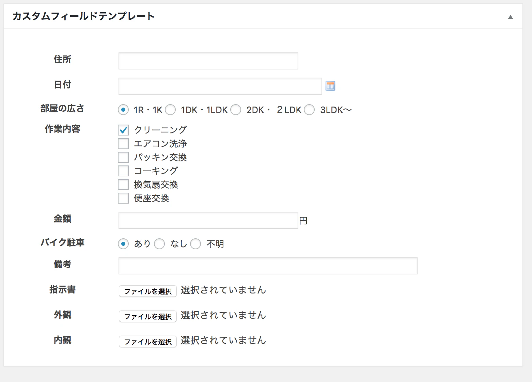Enable the 便座交換 checkbox

(123, 198)
